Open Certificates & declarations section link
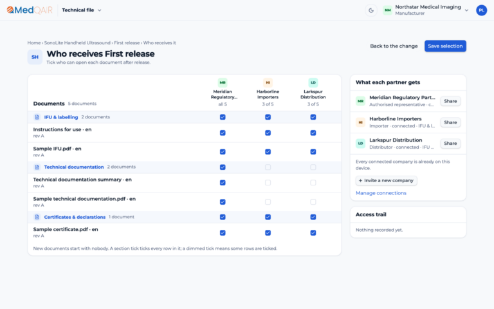 pos(75,217)
